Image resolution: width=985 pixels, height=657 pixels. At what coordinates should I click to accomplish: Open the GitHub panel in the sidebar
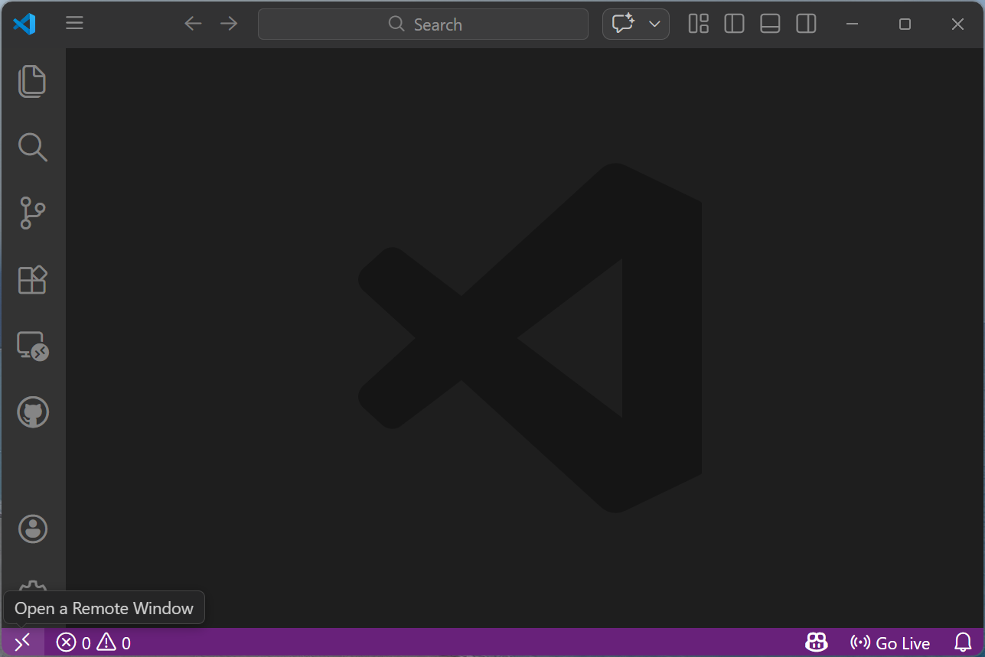32,411
